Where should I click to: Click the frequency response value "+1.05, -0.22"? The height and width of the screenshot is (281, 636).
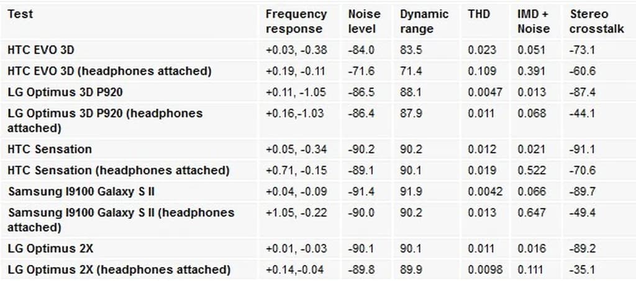pyautogui.click(x=296, y=213)
